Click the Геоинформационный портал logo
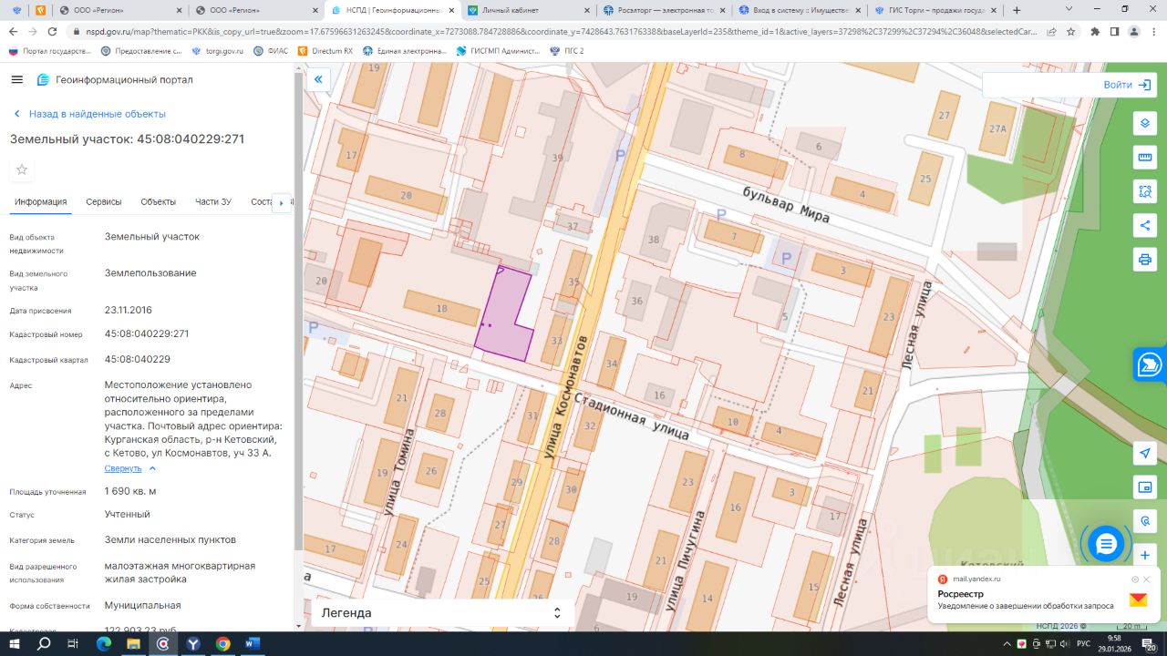This screenshot has width=1167, height=656. (x=114, y=79)
